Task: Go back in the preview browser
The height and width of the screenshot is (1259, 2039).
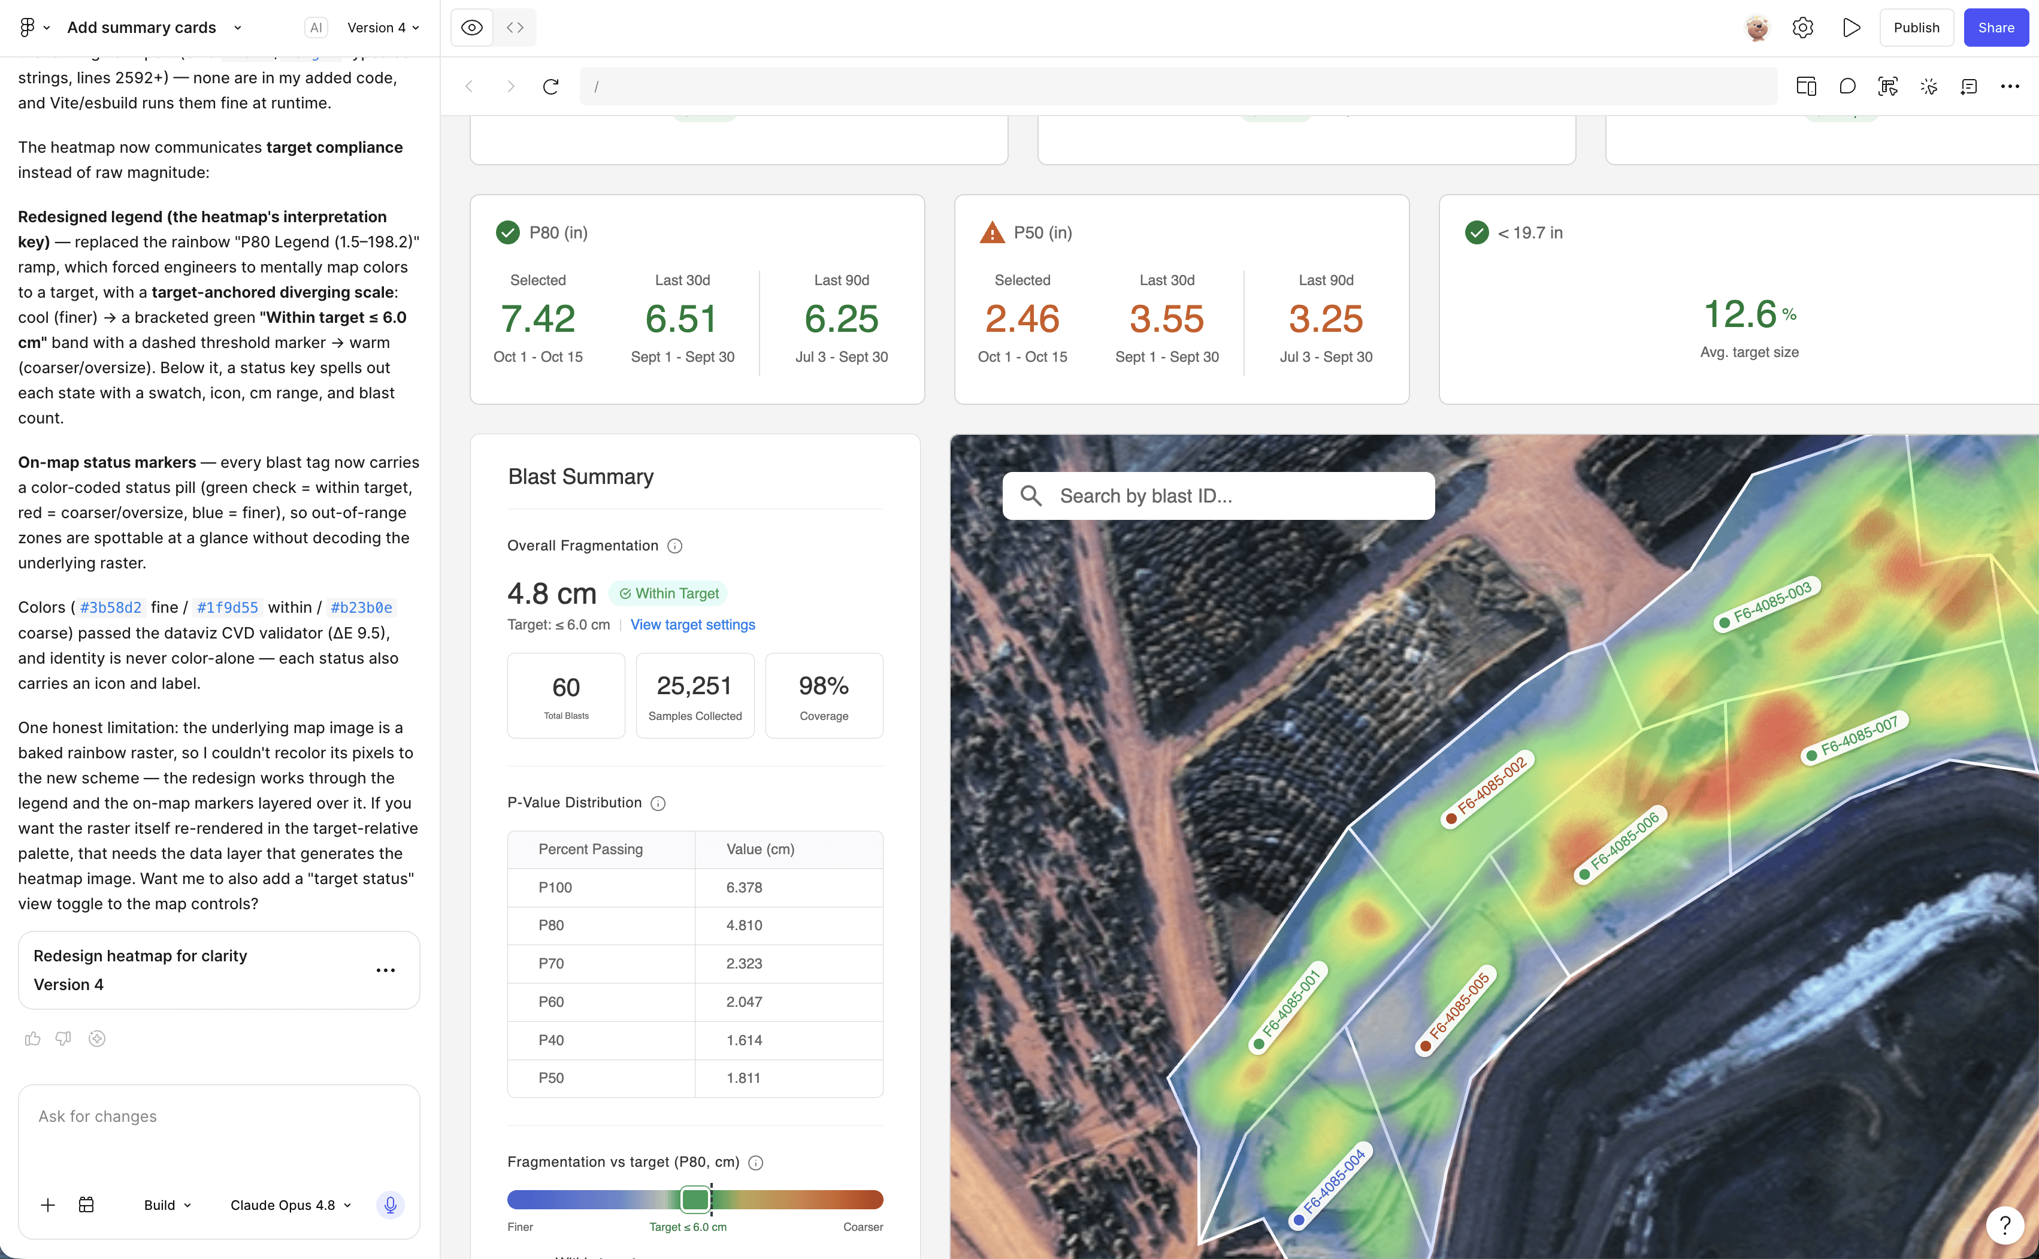Action: [470, 87]
